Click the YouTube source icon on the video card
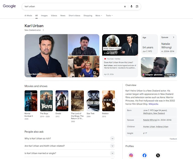 [105, 59]
